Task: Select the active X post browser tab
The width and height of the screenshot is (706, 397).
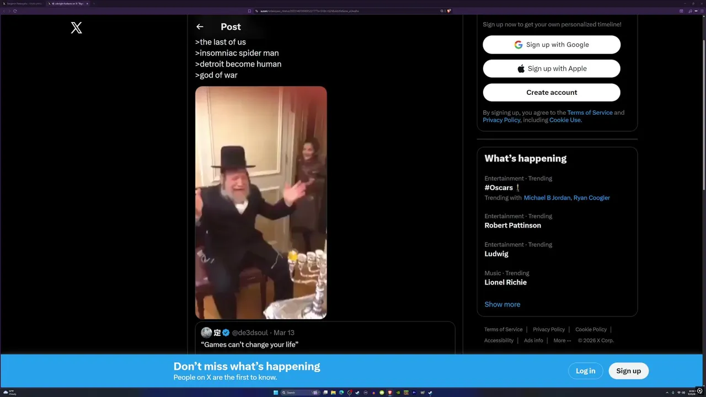Action: point(68,3)
